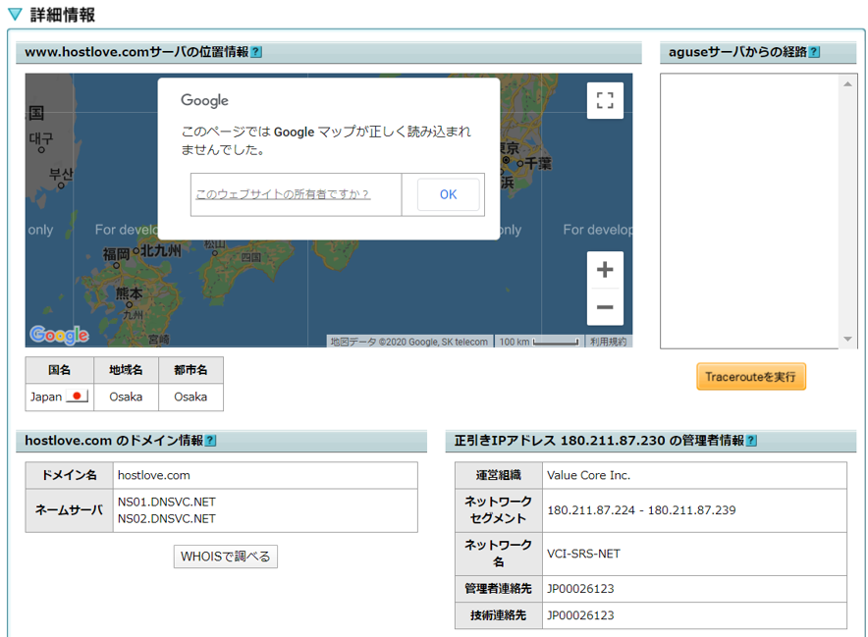Dismiss the Google Maps error with OK
The height and width of the screenshot is (637, 868).
[449, 194]
